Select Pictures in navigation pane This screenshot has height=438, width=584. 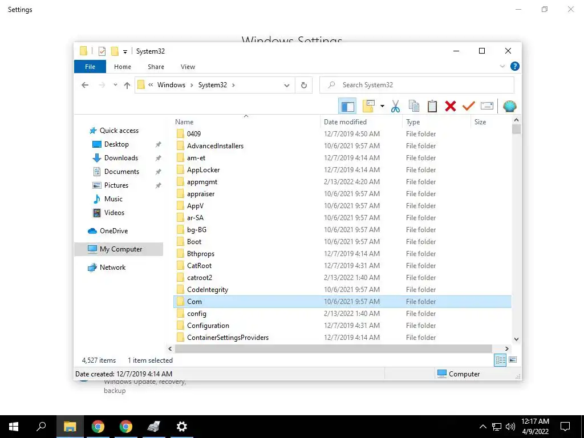tap(116, 185)
